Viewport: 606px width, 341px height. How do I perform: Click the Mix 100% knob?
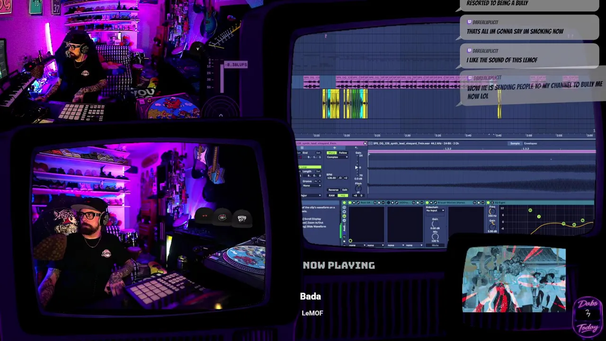point(435,236)
